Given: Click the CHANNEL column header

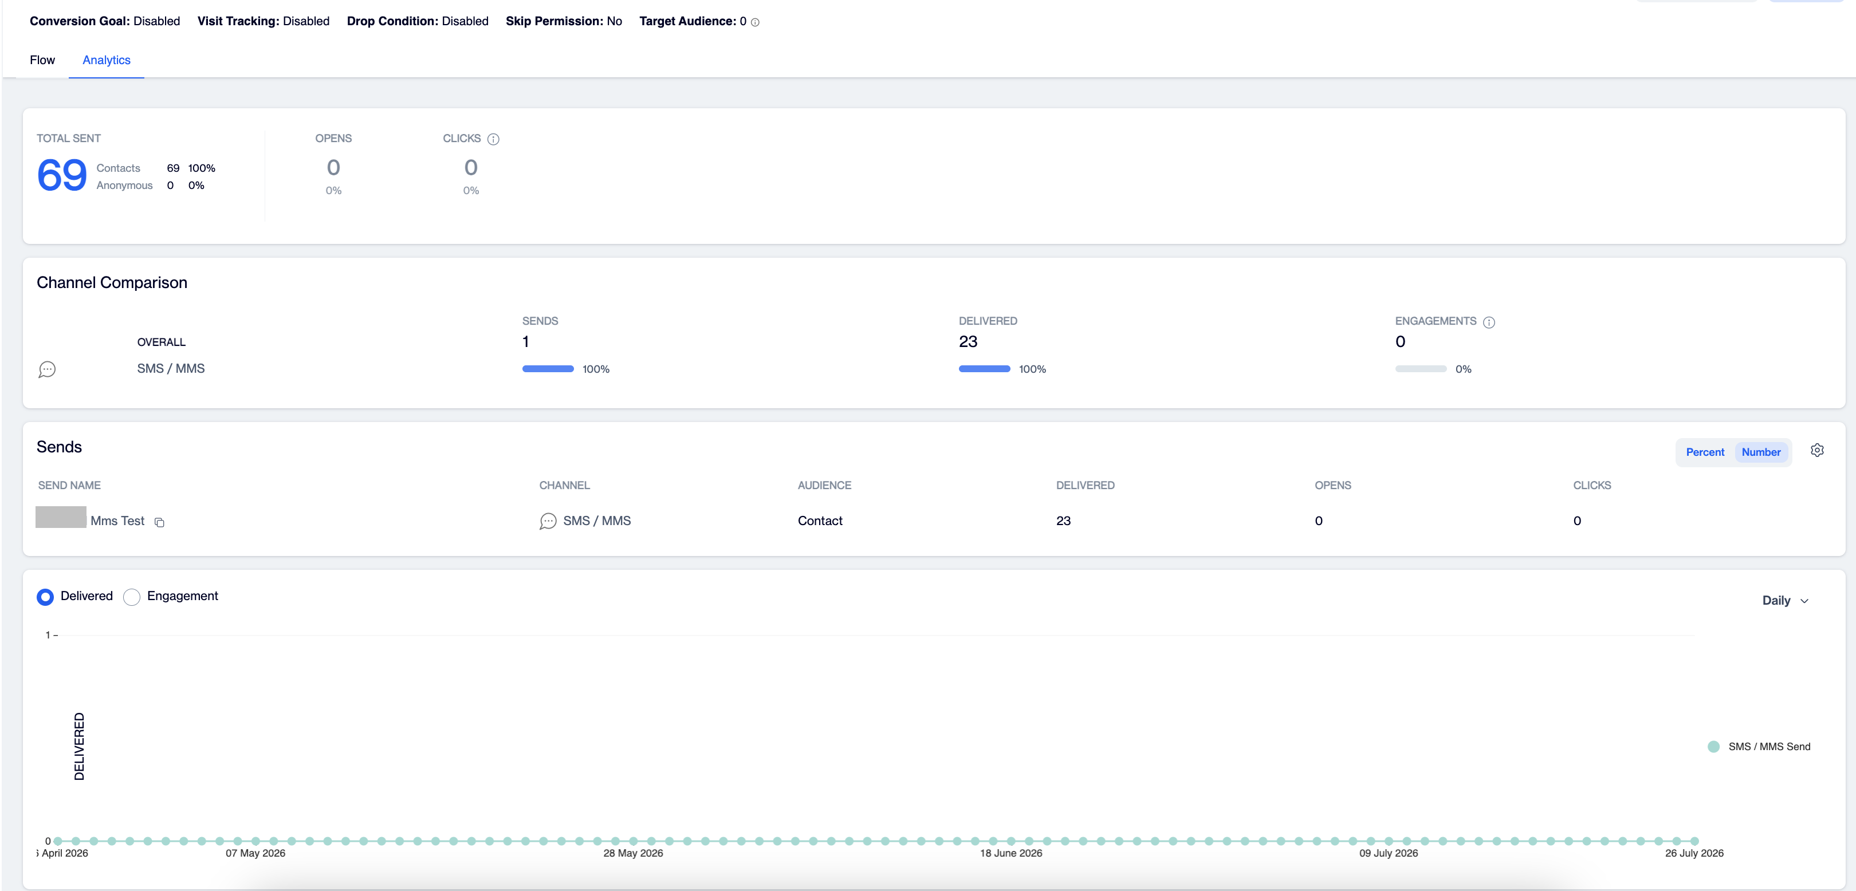Looking at the screenshot, I should [x=565, y=486].
